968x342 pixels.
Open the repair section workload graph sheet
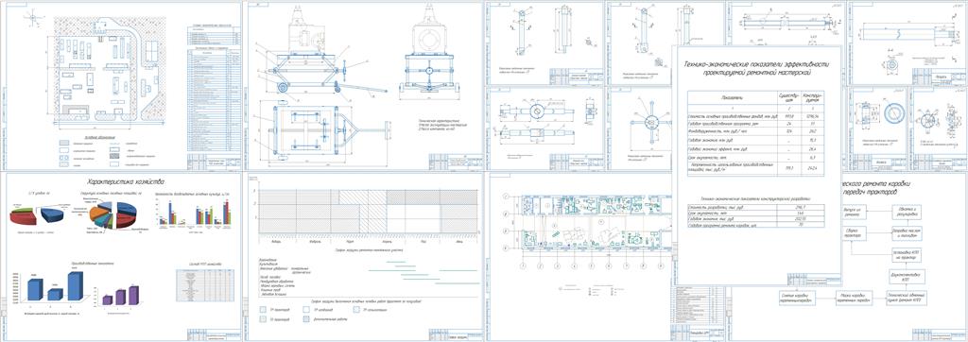coord(364,257)
